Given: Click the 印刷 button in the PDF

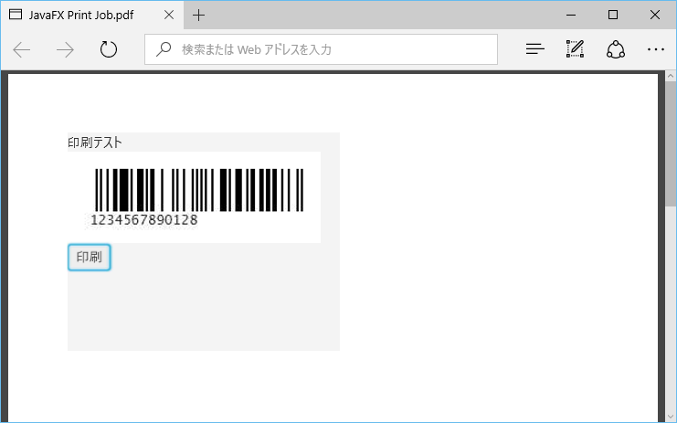Looking at the screenshot, I should tap(90, 258).
